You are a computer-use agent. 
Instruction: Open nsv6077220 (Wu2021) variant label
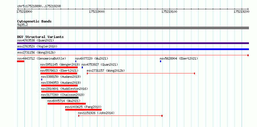92,58
